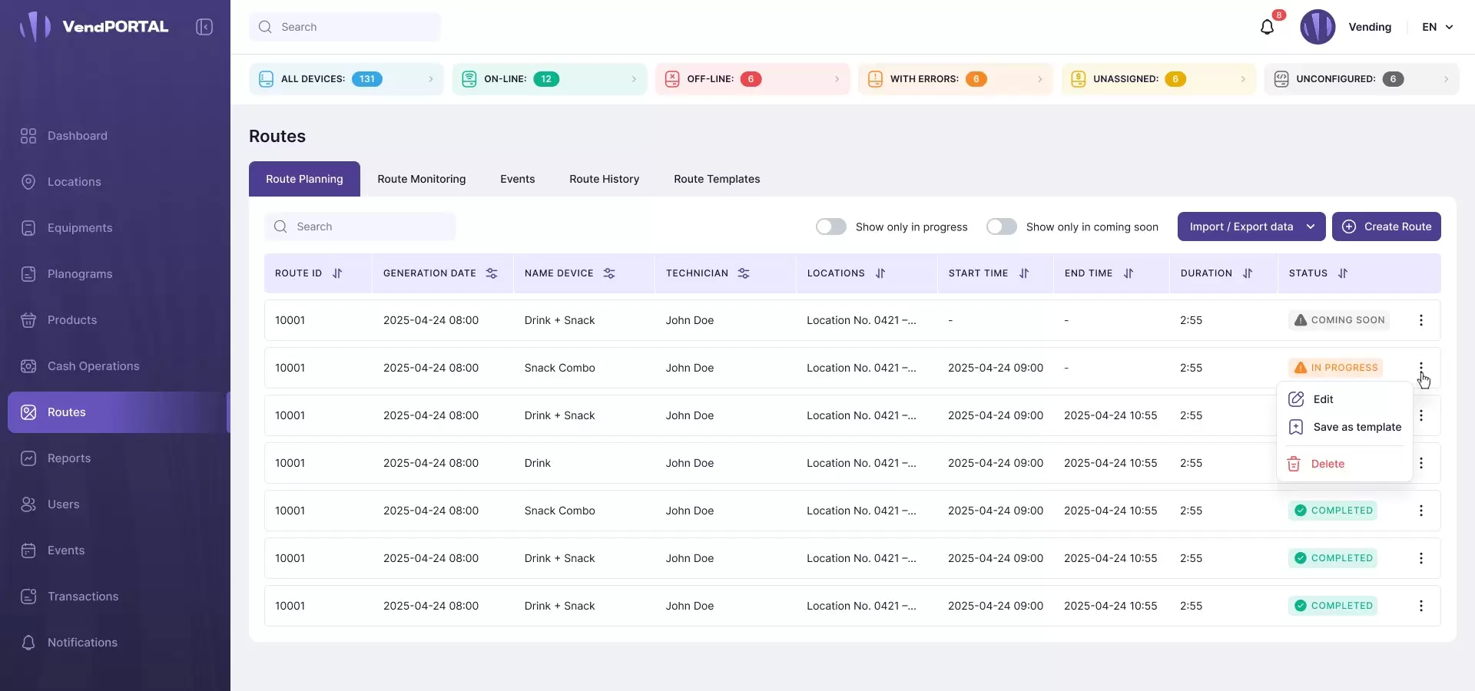Click the Create Route button

(1386, 226)
